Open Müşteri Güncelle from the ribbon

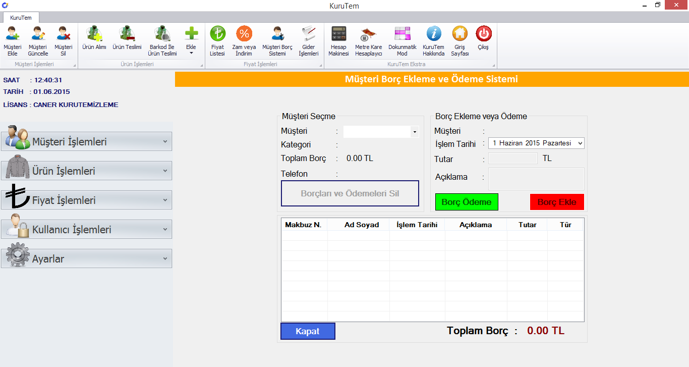point(38,34)
